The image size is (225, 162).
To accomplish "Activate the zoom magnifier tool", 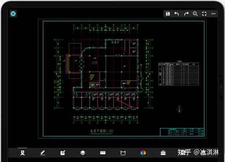I will tap(195, 14).
